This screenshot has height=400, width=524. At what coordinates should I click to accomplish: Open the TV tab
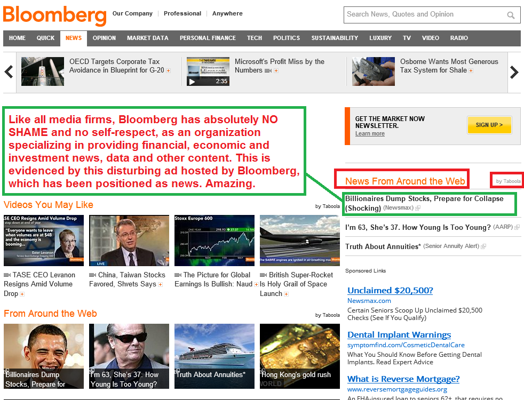tap(407, 38)
